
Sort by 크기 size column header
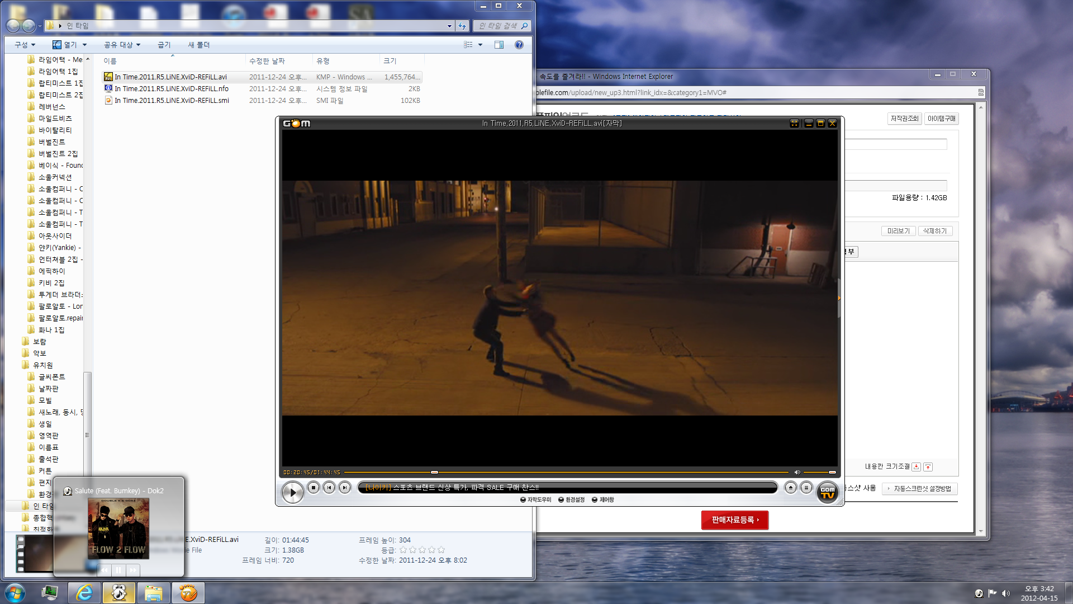[401, 61]
